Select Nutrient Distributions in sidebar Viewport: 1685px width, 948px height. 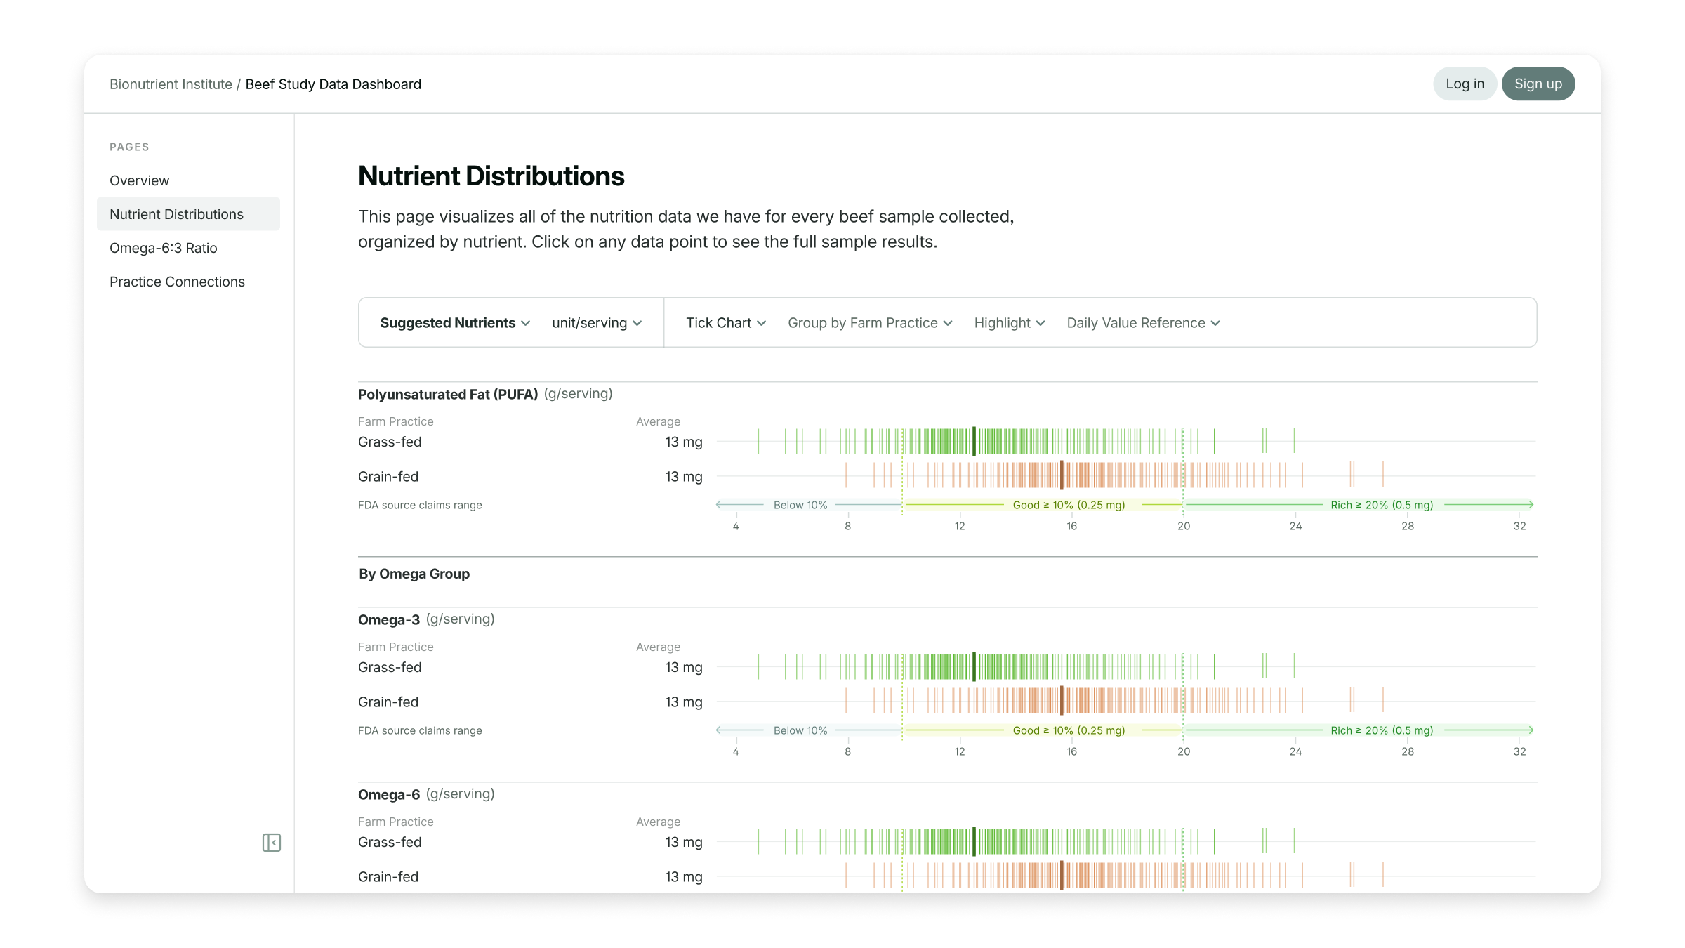(x=176, y=214)
